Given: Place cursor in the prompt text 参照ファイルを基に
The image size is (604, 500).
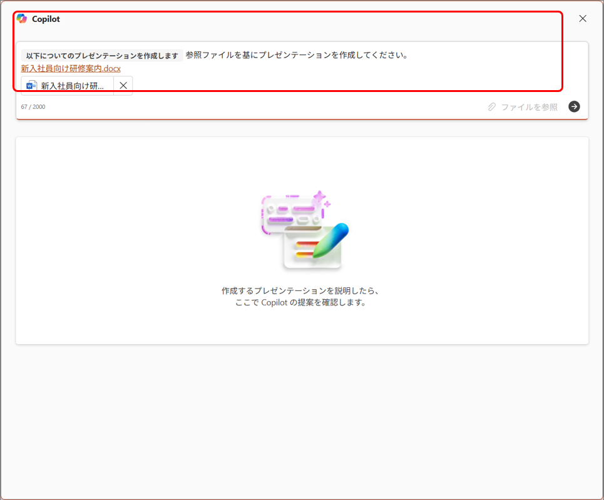Looking at the screenshot, I should pyautogui.click(x=218, y=55).
